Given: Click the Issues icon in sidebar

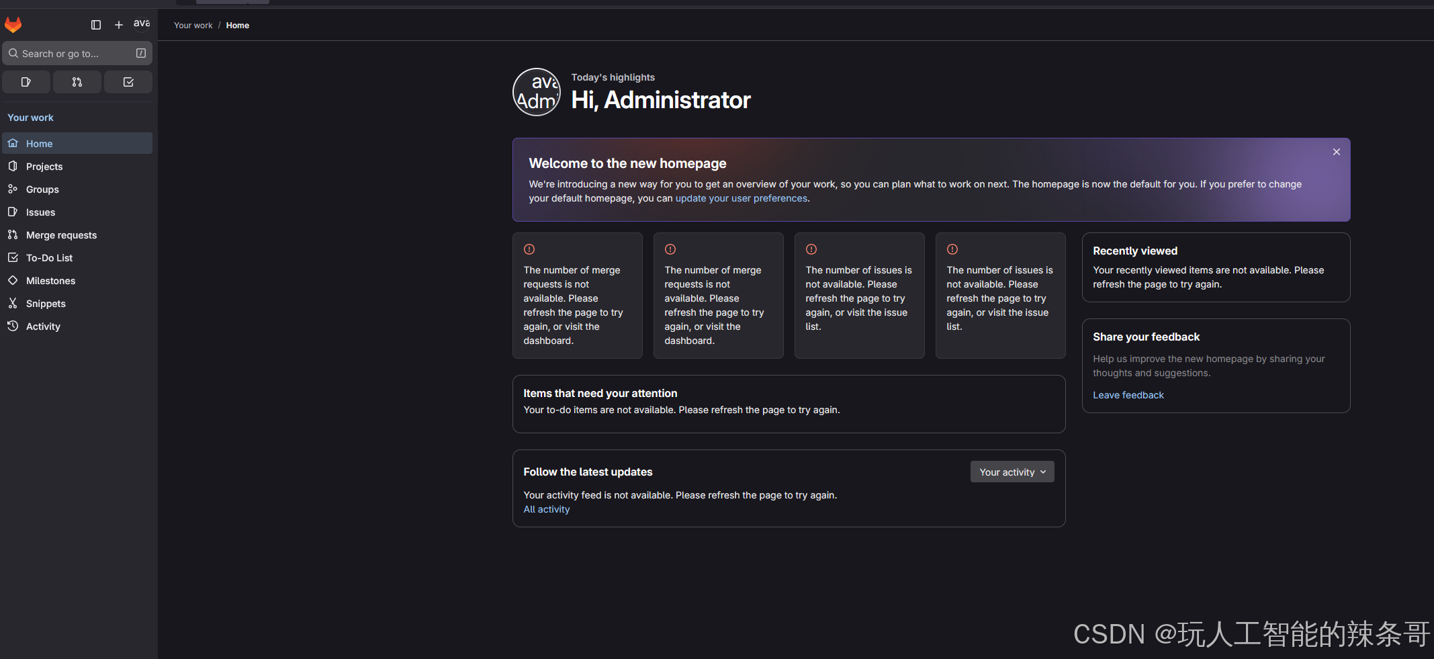Looking at the screenshot, I should point(13,212).
